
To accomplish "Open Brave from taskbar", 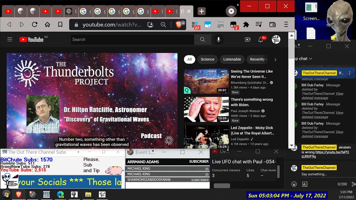I will 19,194.
